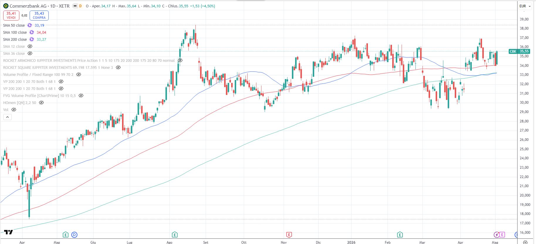This screenshot has width=536, height=244.
Task: Select the SMA 100 close legend label
Action: (x=15, y=33)
